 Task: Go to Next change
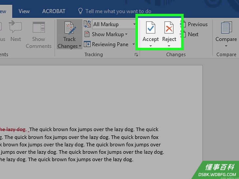[x=189, y=34]
